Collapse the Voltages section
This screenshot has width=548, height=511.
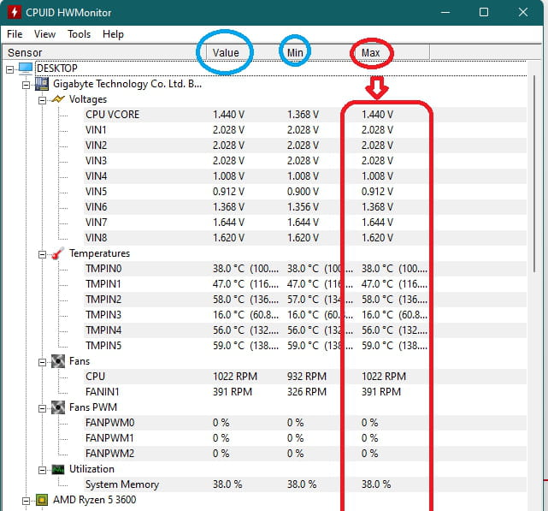(x=42, y=100)
